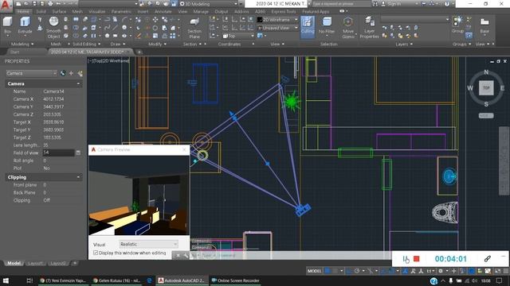Open the layer list dropdown in Layers panel
Viewport: 510px width, 286px height.
(415, 19)
